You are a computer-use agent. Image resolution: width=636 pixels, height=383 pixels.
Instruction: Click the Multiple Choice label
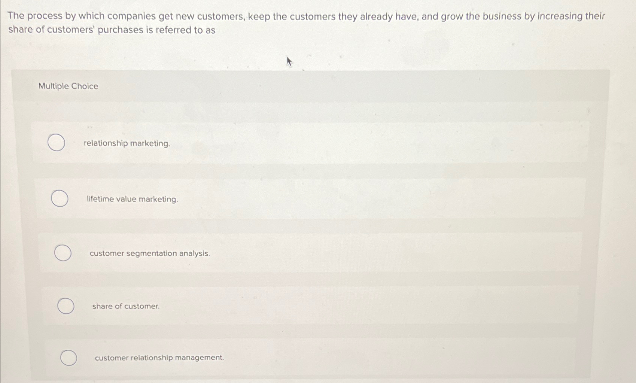coord(68,86)
